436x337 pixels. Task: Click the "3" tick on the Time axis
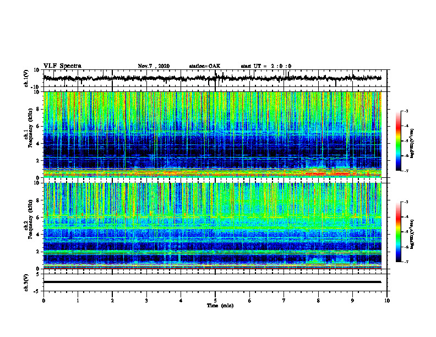point(146,301)
